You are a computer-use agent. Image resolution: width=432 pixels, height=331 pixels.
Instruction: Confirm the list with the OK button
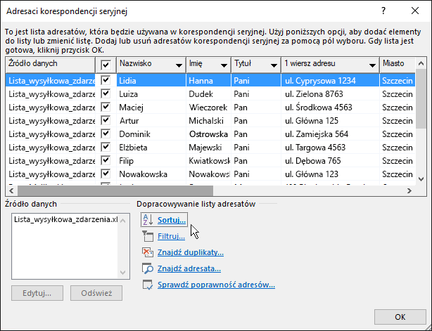400,317
